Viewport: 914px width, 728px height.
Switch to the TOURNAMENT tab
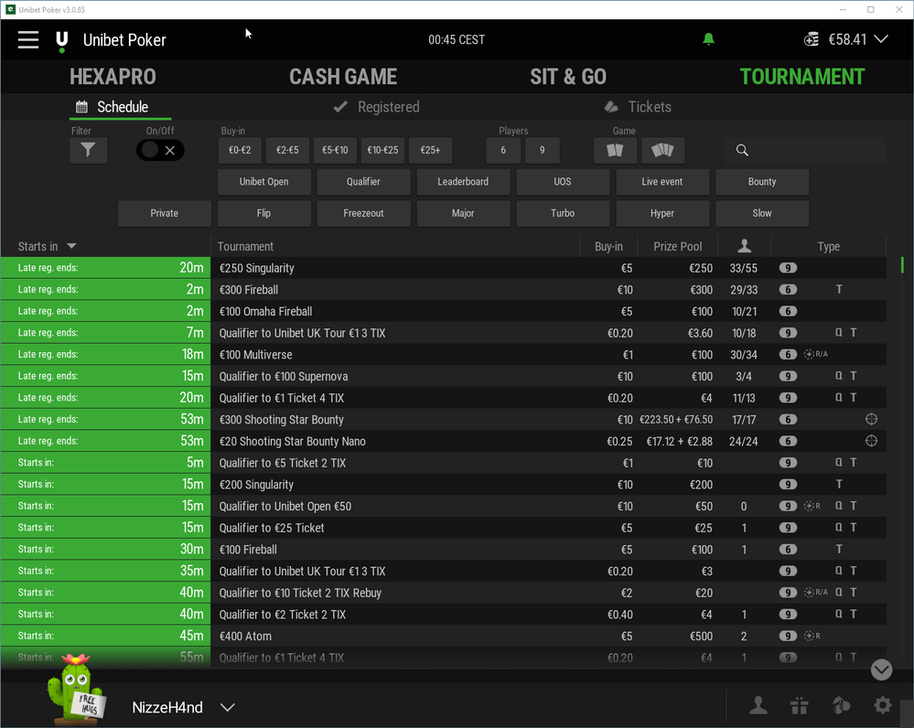coord(801,77)
